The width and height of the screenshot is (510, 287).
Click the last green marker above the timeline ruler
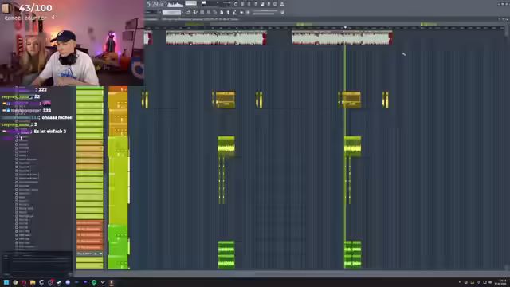(x=429, y=24)
